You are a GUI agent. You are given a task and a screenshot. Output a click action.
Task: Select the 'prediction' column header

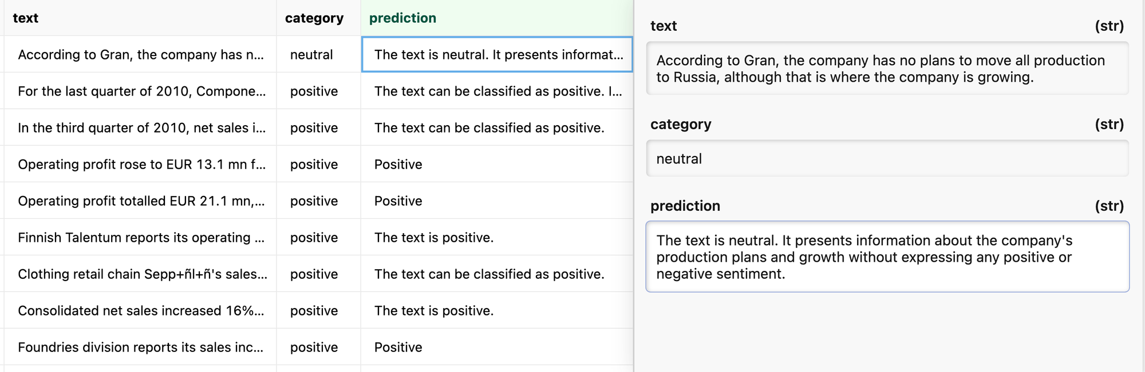click(402, 18)
